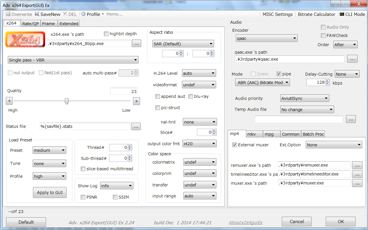Open About x264guiEx link

pyautogui.click(x=246, y=222)
